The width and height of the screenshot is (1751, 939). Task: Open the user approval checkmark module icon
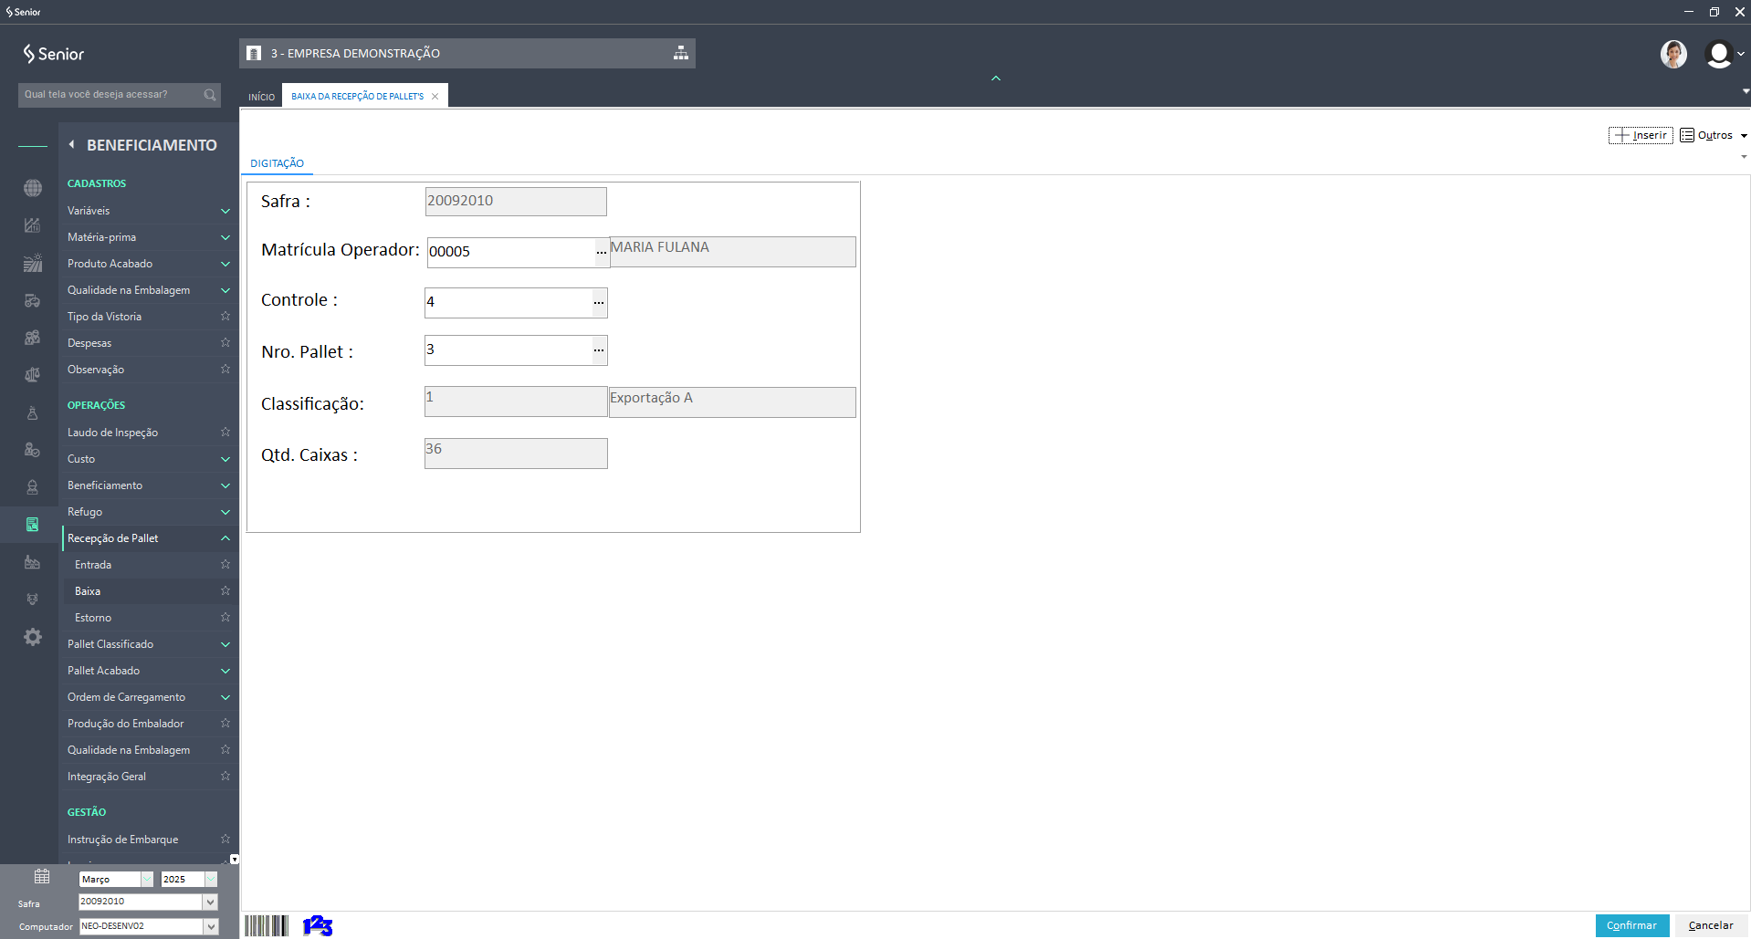point(33,450)
